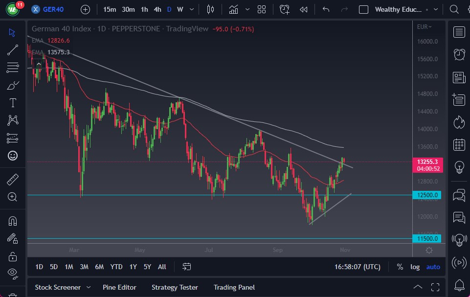Select the Trend Line drawing tool
The image size is (470, 297).
[12, 50]
